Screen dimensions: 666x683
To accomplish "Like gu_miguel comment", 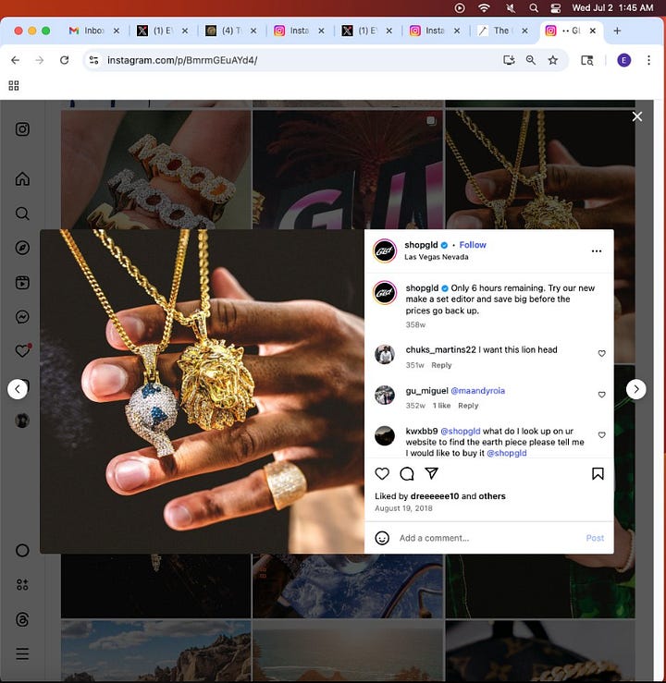I will (601, 395).
